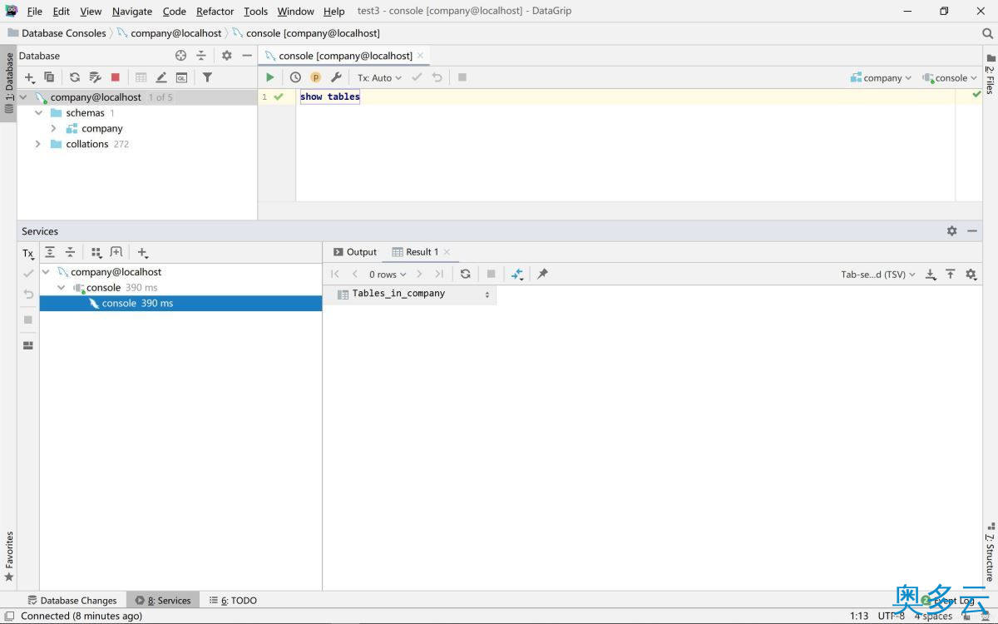The height and width of the screenshot is (624, 998).
Task: Pin the Result 1 tab
Action: point(542,274)
